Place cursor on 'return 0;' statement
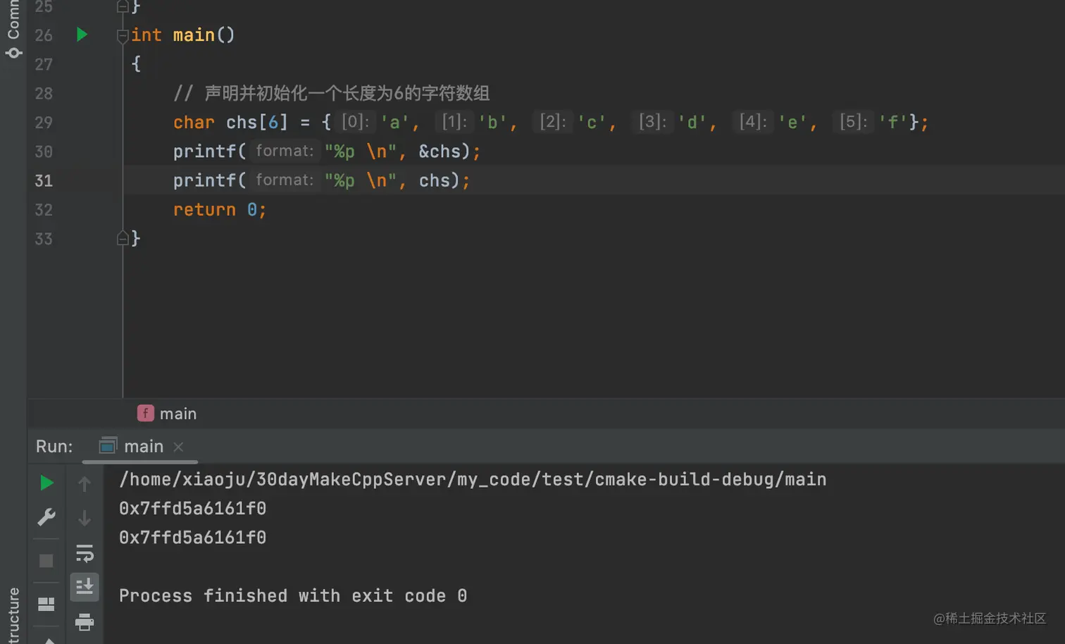The image size is (1065, 644). pos(220,209)
